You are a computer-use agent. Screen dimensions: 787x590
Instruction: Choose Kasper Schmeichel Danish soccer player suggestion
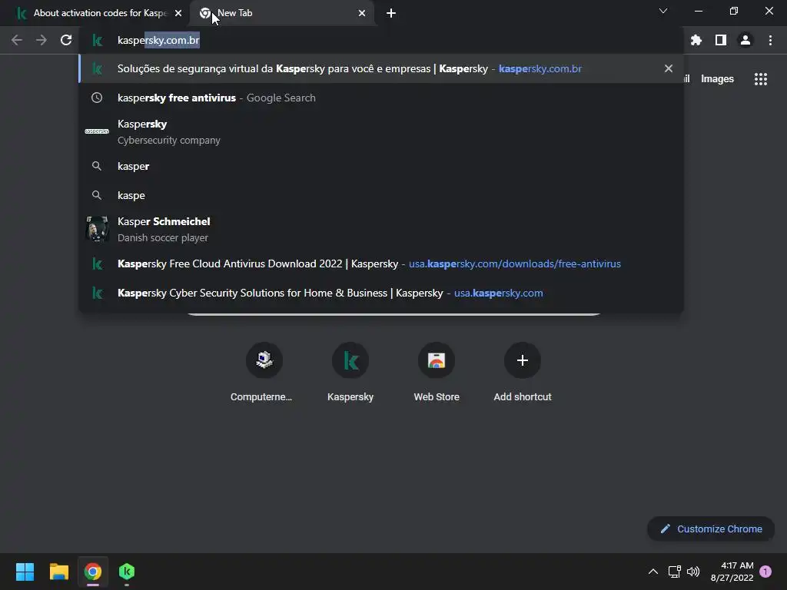coord(380,229)
